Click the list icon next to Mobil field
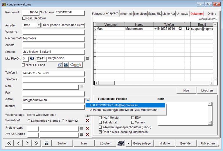Image resolution: width=223 pixels, height=151 pixels. [82, 87]
